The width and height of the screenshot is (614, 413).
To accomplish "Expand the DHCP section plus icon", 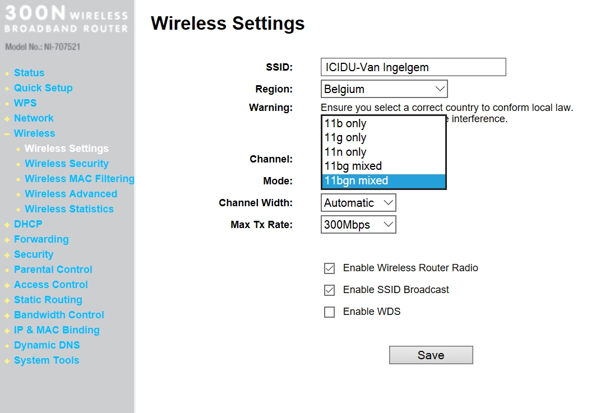I will (7, 225).
